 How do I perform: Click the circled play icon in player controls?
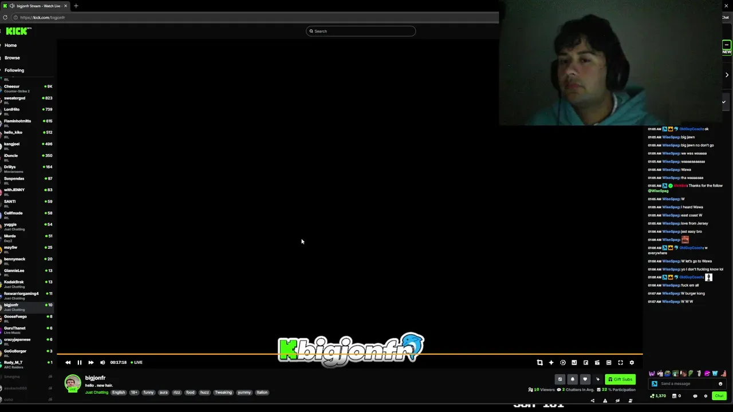pyautogui.click(x=563, y=362)
